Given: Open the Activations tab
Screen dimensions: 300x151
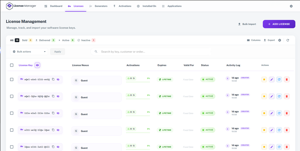Looking at the screenshot, I should tap(122, 6).
